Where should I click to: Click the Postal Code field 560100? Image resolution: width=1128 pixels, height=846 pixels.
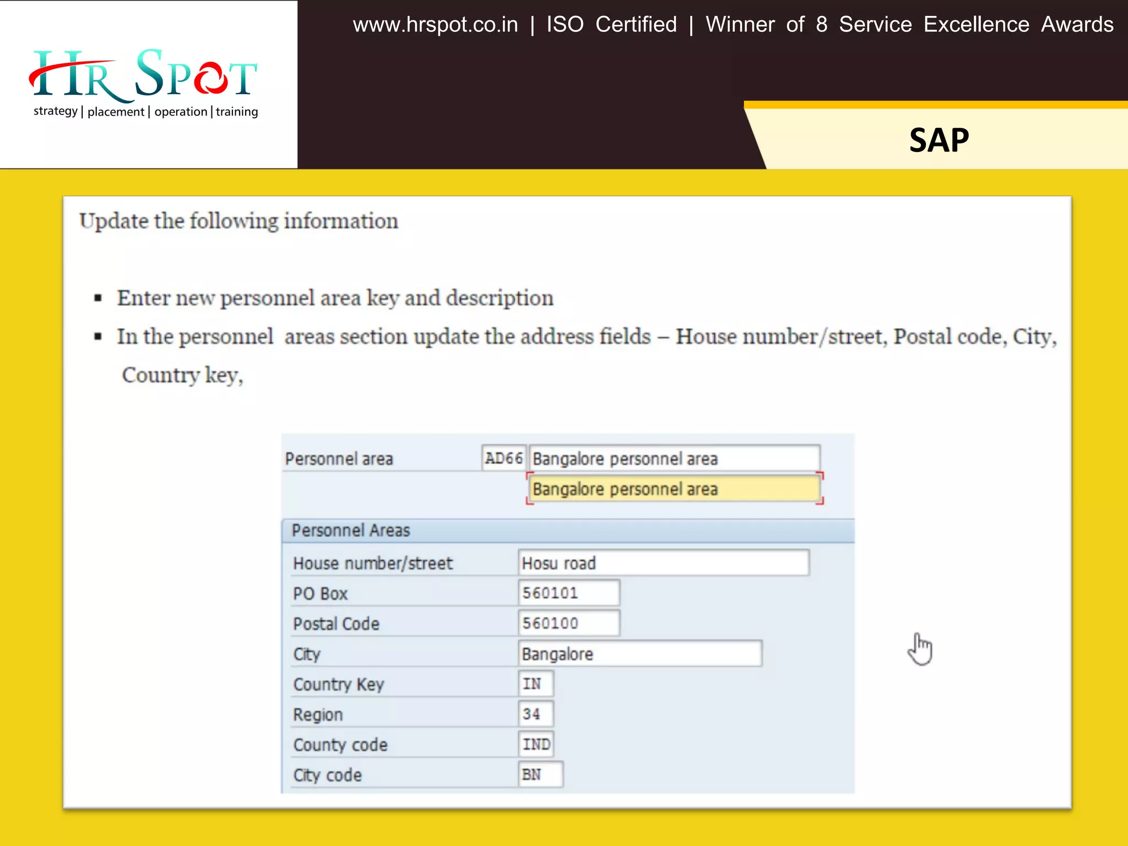569,623
